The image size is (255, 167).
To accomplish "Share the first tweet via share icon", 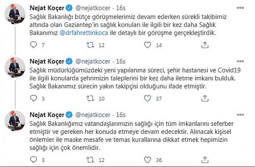I will [x=205, y=45].
